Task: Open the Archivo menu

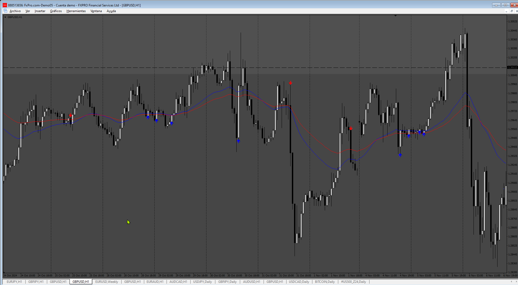Action: click(15, 11)
